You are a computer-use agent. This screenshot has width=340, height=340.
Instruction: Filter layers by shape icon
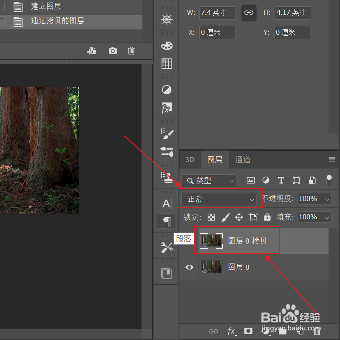[x=296, y=180]
